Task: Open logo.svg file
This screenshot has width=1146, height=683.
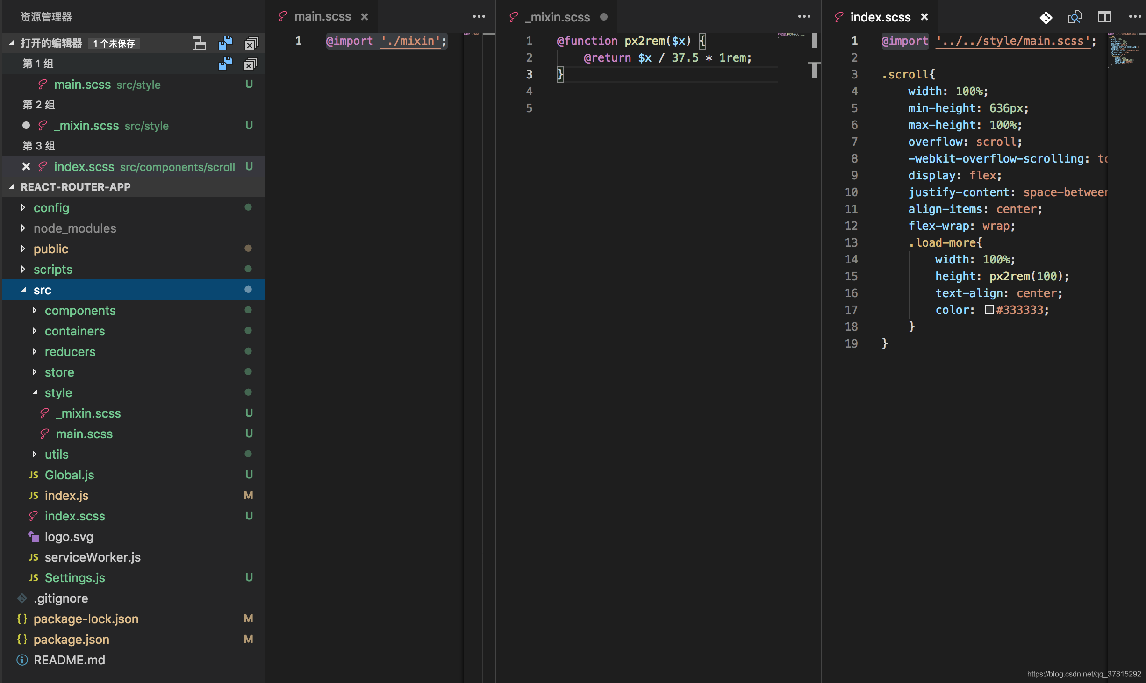Action: 133,536
